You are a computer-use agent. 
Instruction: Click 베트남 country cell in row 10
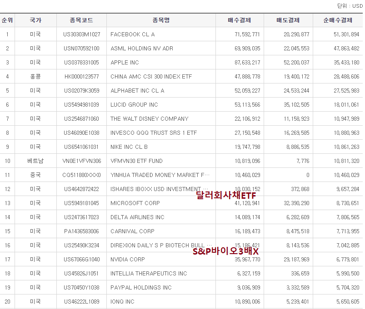point(35,161)
